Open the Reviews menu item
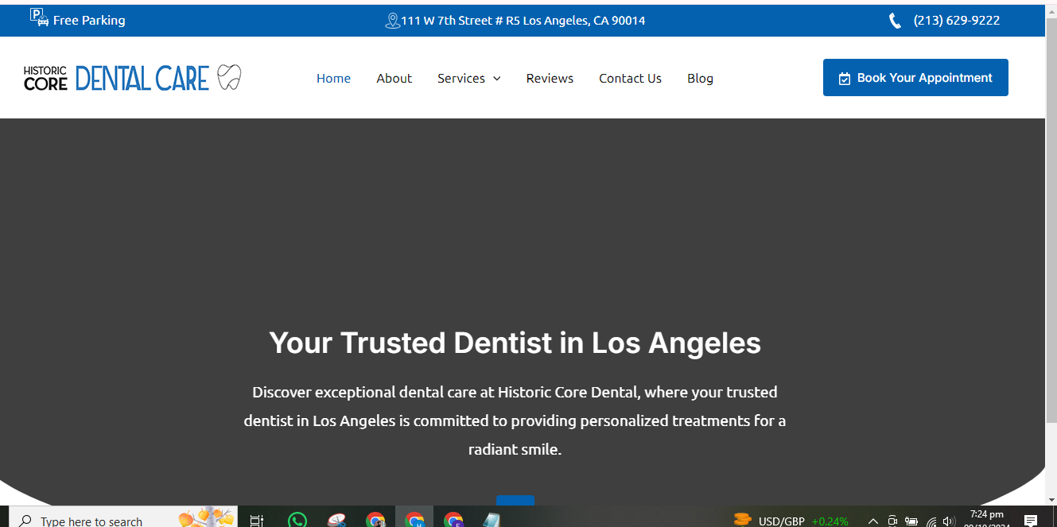The height and width of the screenshot is (527, 1057). click(550, 78)
